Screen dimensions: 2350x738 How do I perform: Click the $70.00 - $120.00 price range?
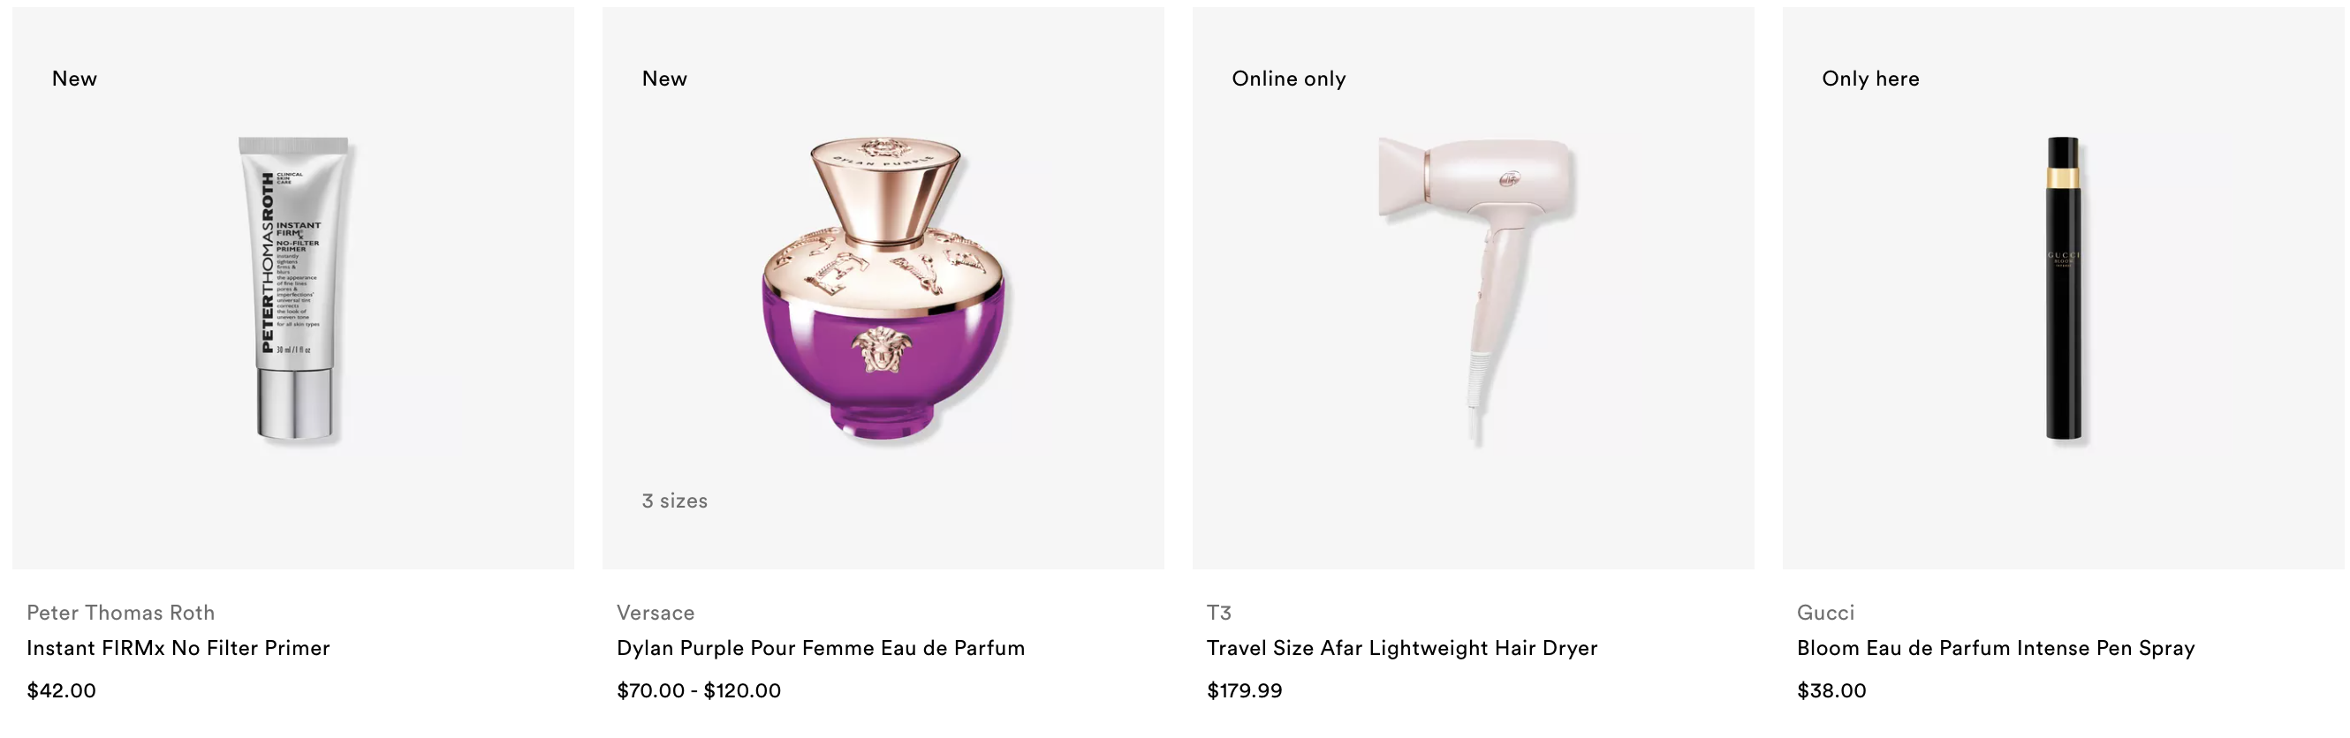(x=699, y=690)
